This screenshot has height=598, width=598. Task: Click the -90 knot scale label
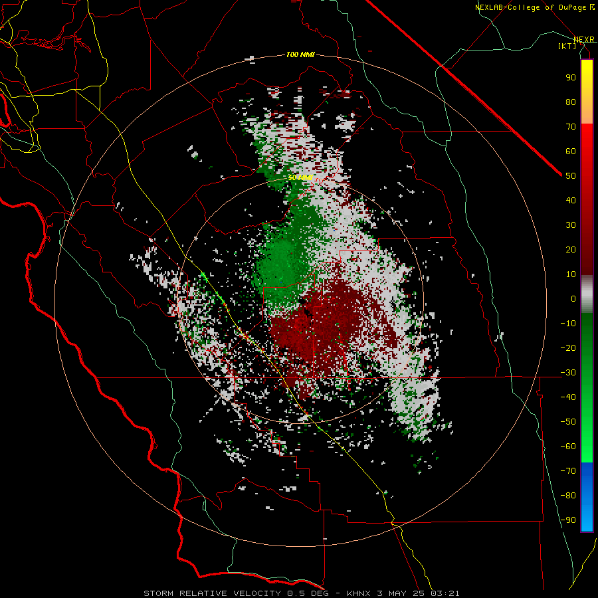pos(568,520)
